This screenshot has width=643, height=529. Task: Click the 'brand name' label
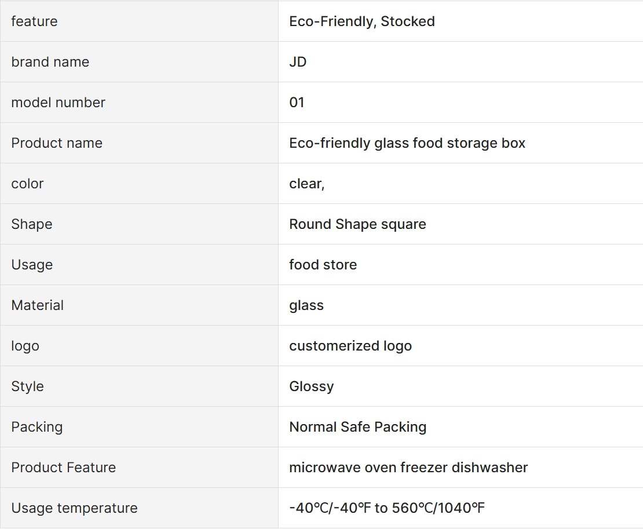point(50,62)
